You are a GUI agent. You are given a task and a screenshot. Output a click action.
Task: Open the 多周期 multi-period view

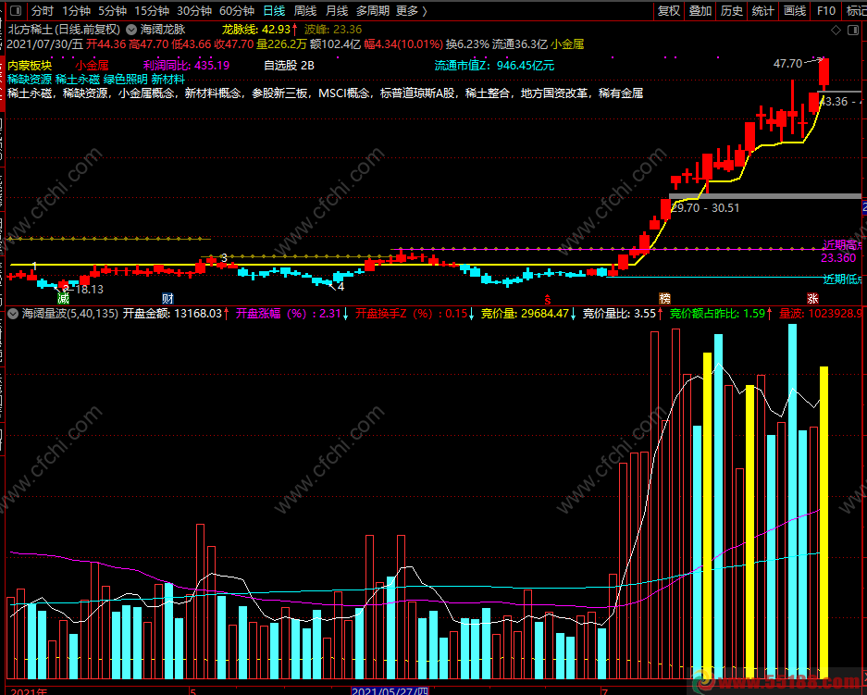coord(373,10)
